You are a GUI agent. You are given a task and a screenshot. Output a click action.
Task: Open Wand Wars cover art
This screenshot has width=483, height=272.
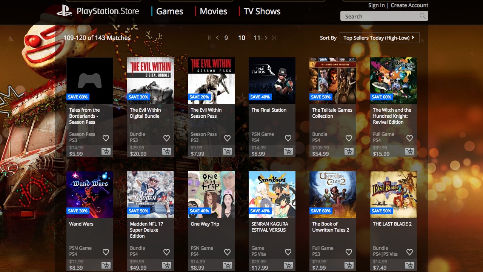coord(90,195)
